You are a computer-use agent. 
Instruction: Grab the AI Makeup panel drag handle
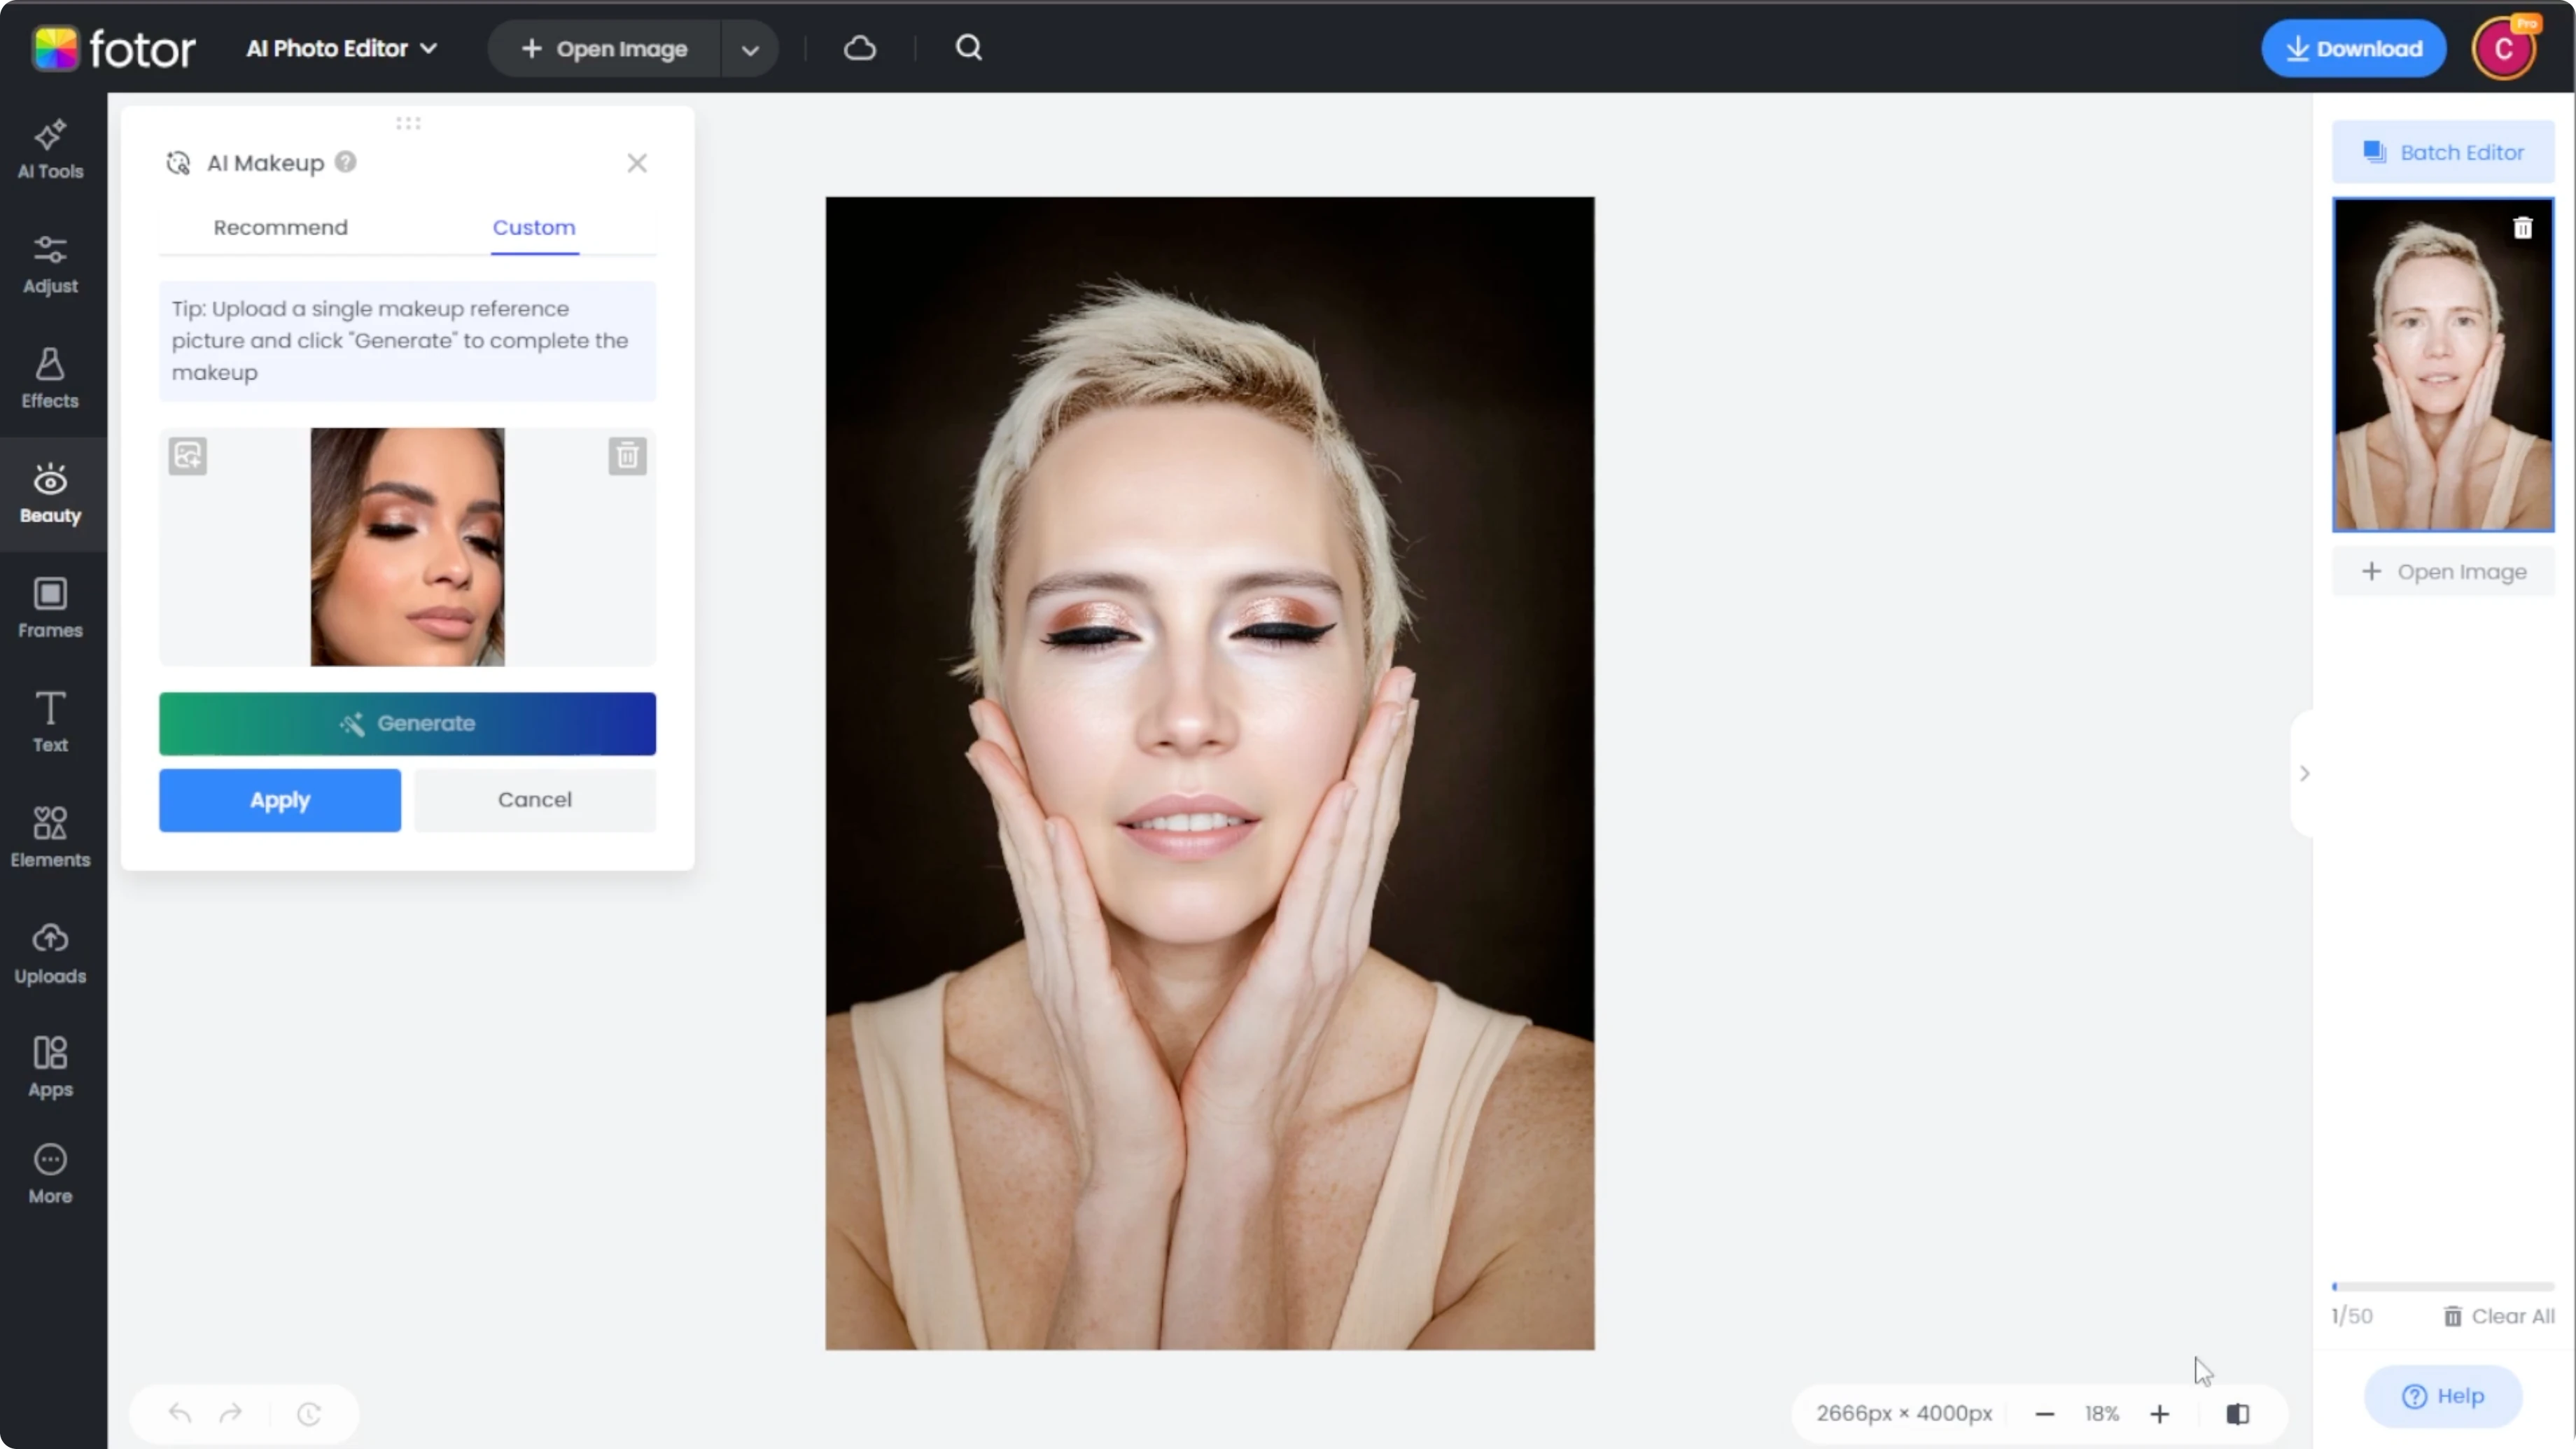(408, 123)
